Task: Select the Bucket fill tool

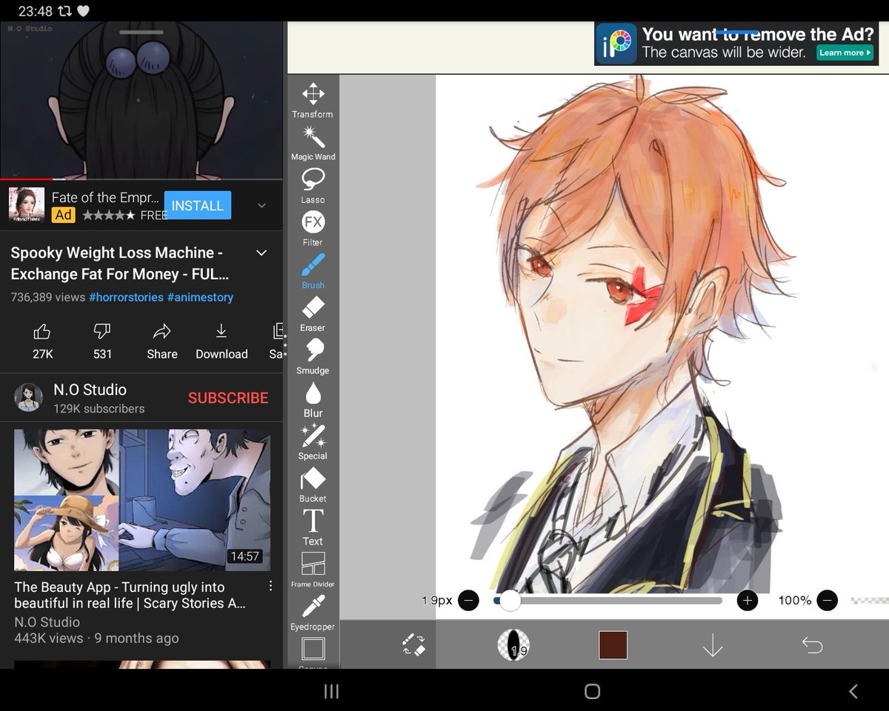Action: point(313,484)
